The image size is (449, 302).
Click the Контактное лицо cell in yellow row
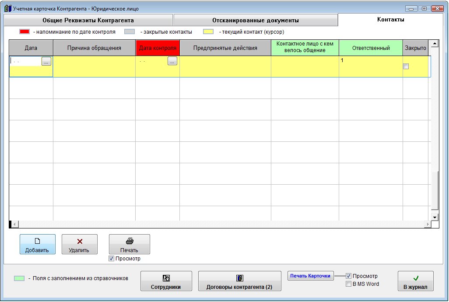(x=305, y=67)
